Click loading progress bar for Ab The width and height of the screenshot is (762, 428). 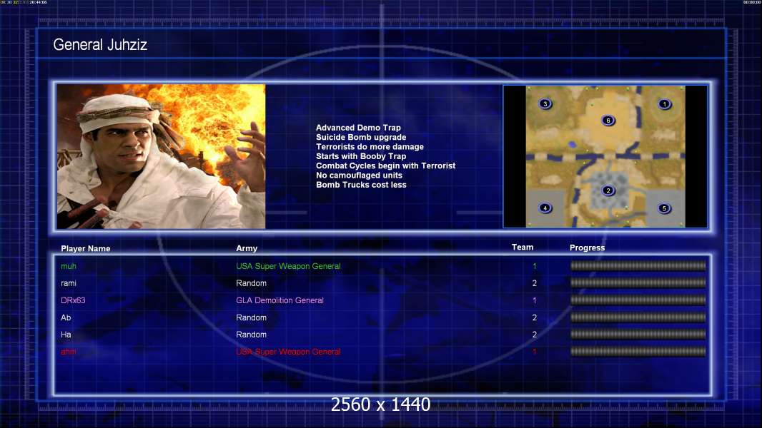(638, 317)
